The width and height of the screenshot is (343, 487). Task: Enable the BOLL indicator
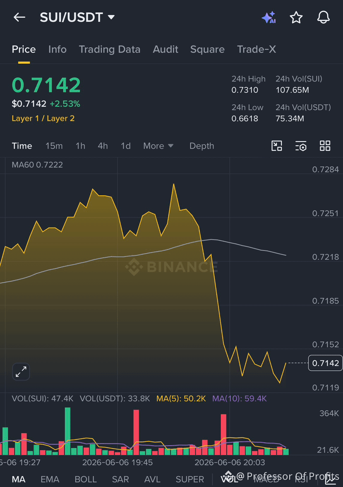86,479
